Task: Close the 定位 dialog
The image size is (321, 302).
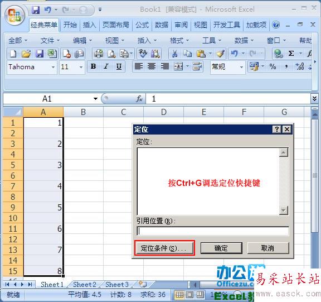Action: pyautogui.click(x=287, y=129)
